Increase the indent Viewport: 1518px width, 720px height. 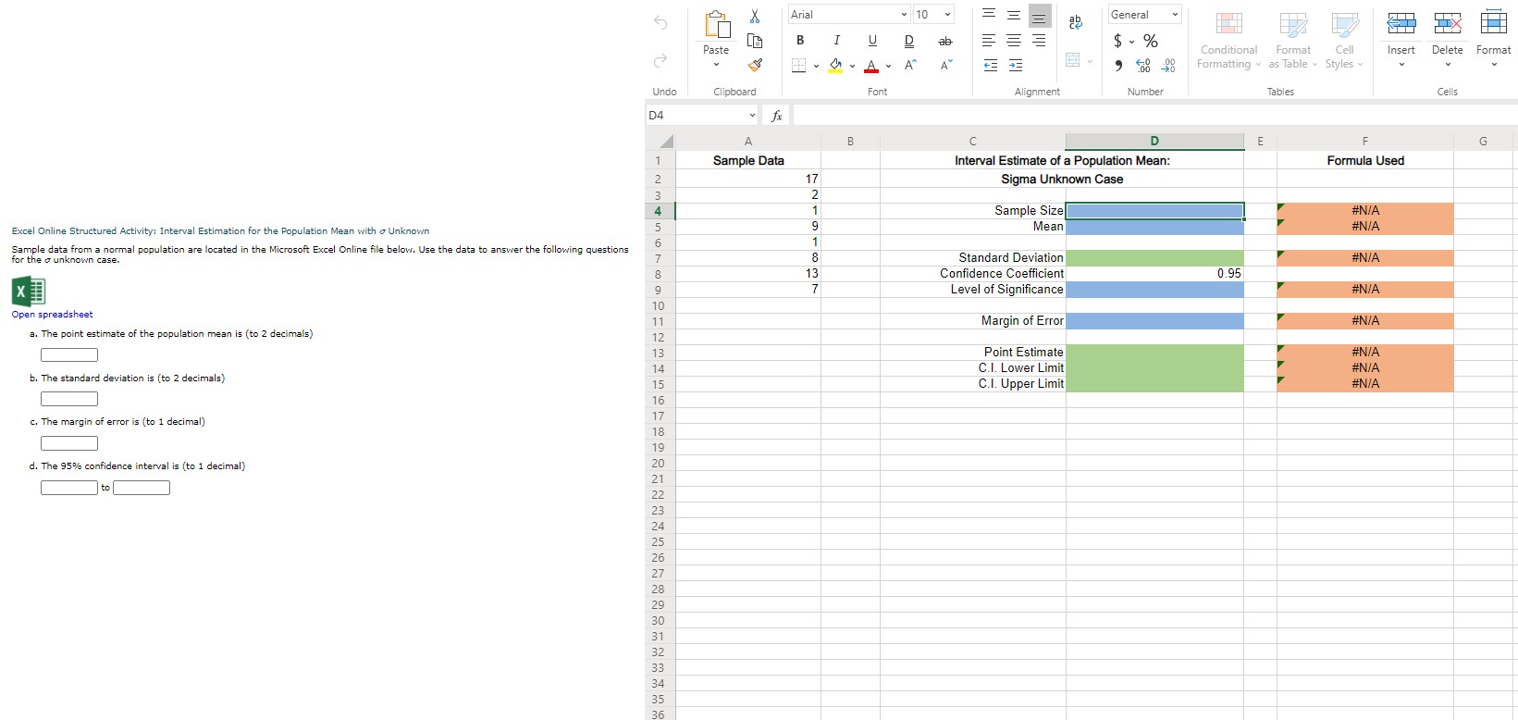point(1015,65)
